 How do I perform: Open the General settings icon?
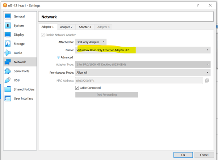(8, 17)
